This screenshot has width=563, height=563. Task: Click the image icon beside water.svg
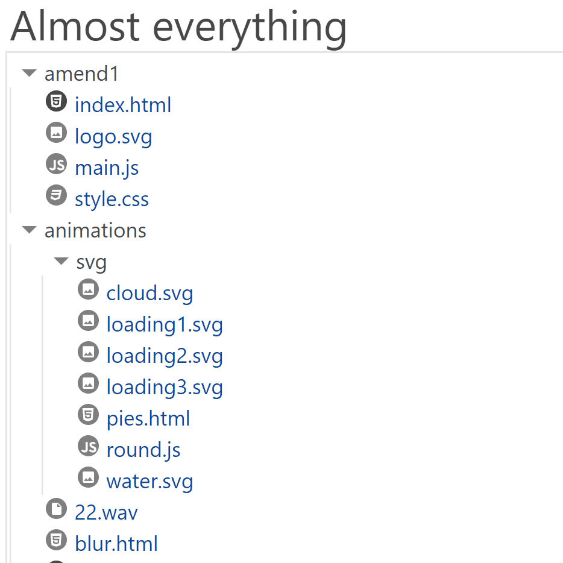[x=88, y=477]
